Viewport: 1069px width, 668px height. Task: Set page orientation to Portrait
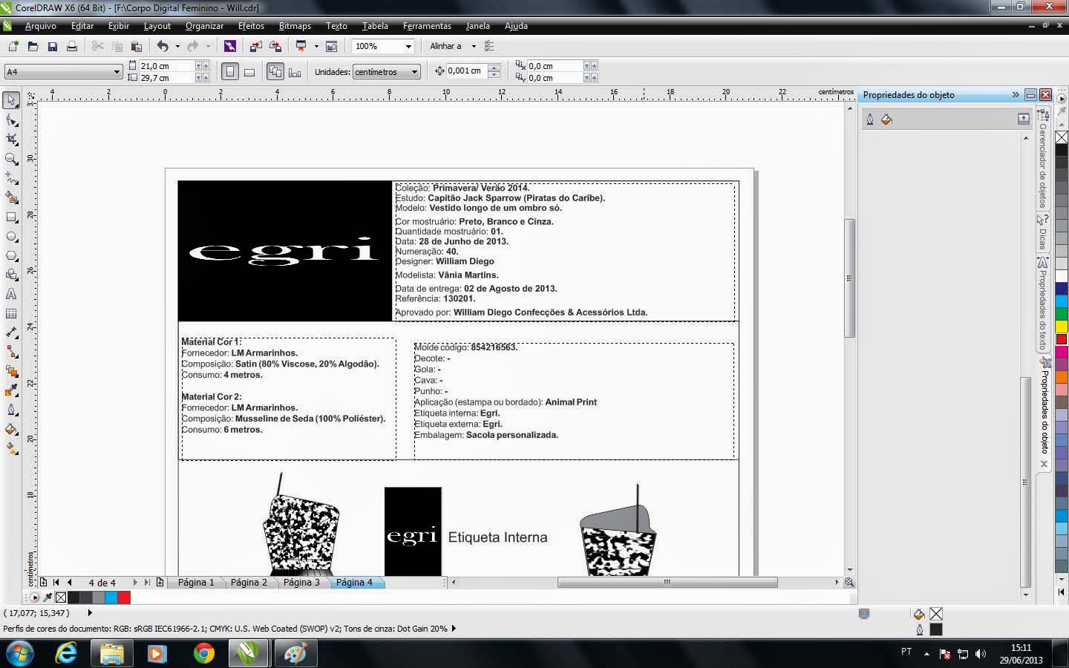[230, 72]
